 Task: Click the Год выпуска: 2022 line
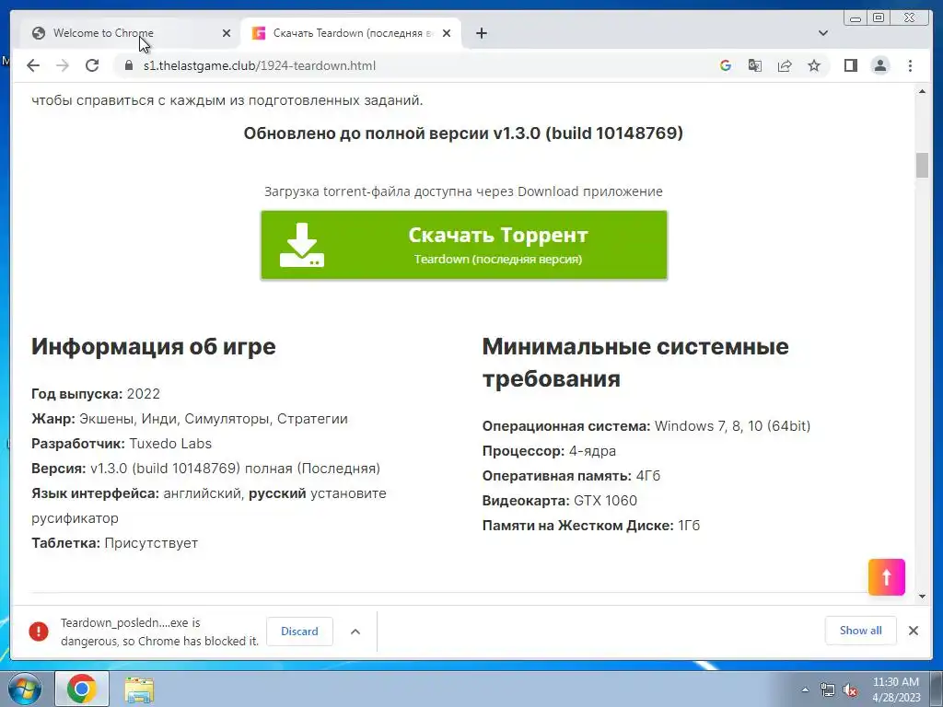[x=96, y=394]
